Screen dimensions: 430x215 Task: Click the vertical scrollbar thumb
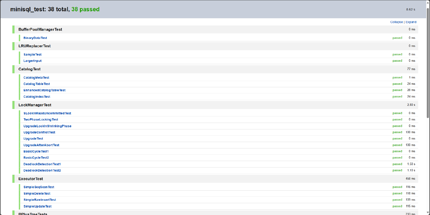click(428, 63)
